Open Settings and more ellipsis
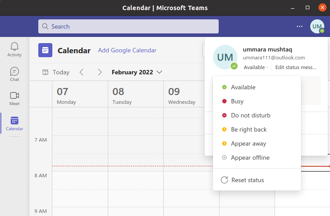The height and width of the screenshot is (216, 330). click(x=300, y=26)
